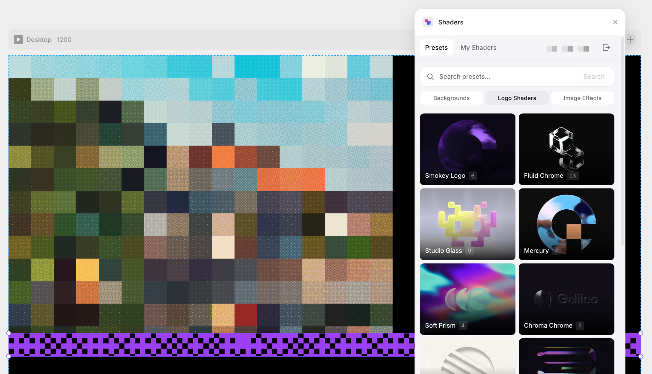
Task: Click the 9 count badge on Studio Glass
Action: click(x=469, y=251)
